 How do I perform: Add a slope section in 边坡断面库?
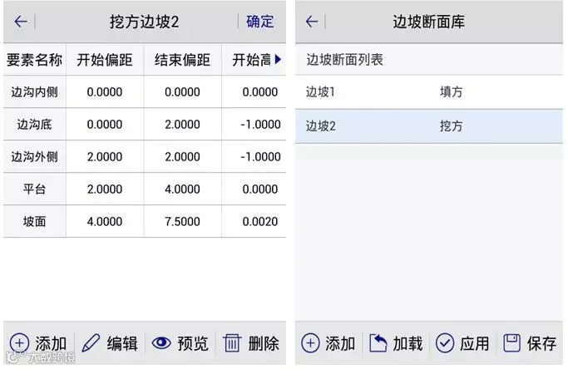pos(328,343)
